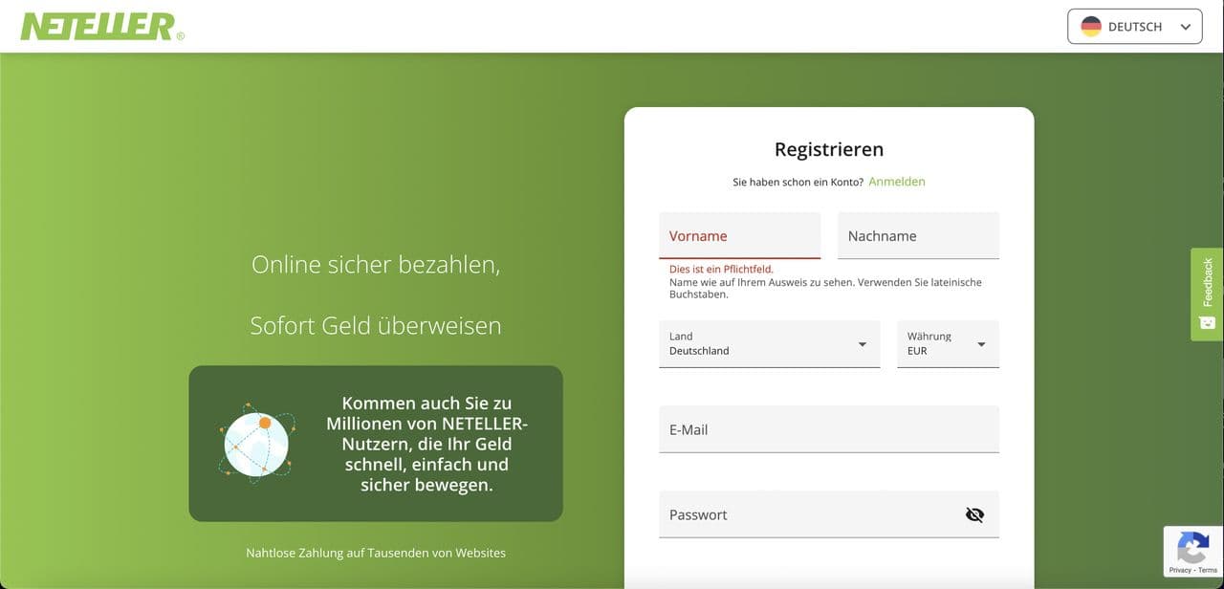The image size is (1224, 589).
Task: Click the German flag icon
Action: point(1091,27)
